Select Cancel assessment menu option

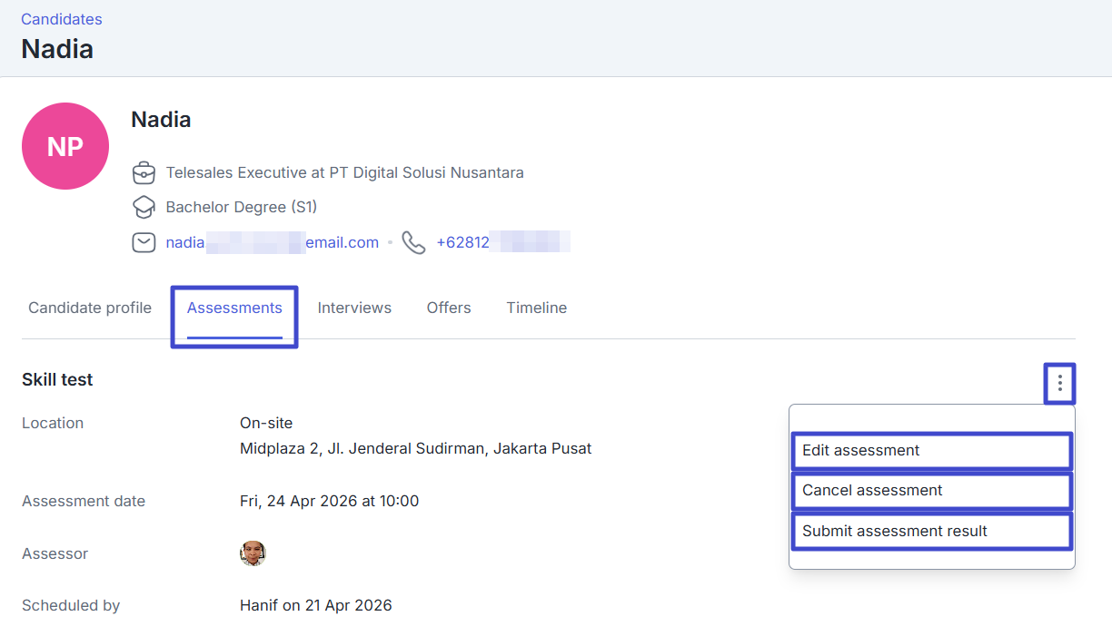click(x=931, y=491)
